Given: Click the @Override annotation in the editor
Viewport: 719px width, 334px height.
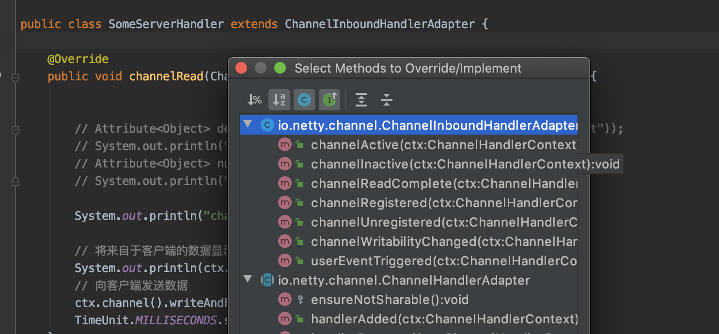Looking at the screenshot, I should pos(78,59).
